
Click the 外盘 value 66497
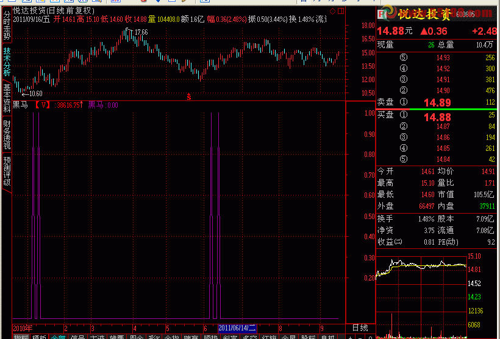(427, 206)
